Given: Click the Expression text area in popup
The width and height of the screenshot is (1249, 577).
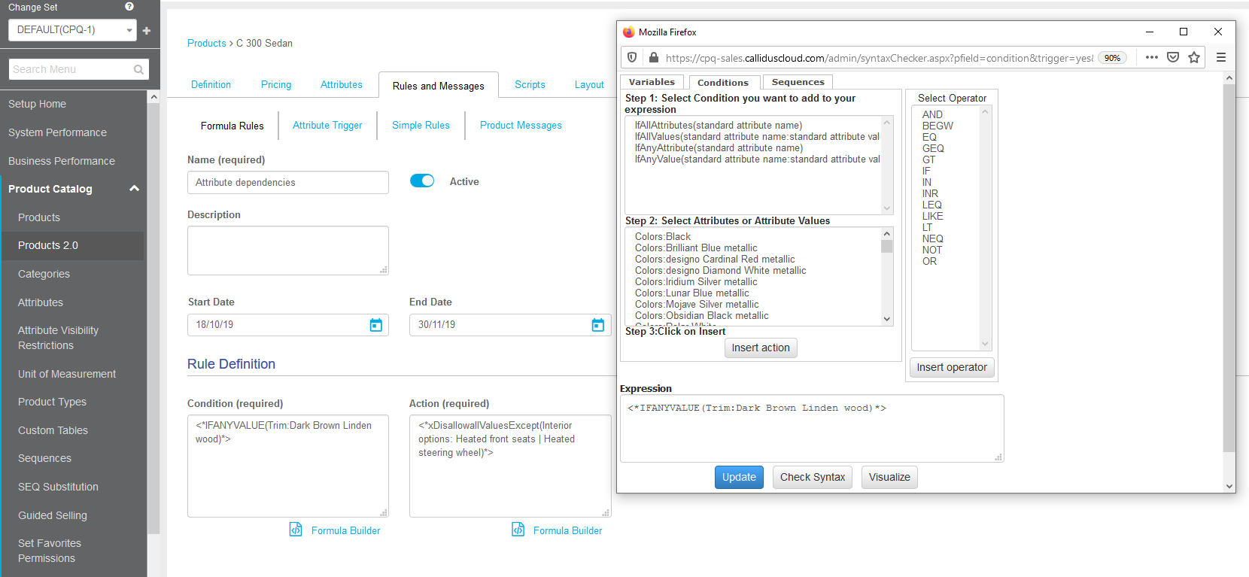Looking at the screenshot, I should [x=812, y=428].
